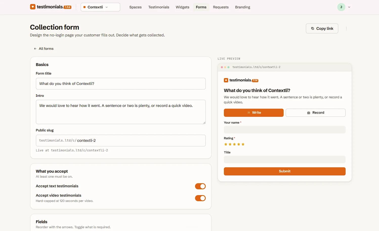The width and height of the screenshot is (379, 231).
Task: Open the three-dot more options menu
Action: (346, 29)
